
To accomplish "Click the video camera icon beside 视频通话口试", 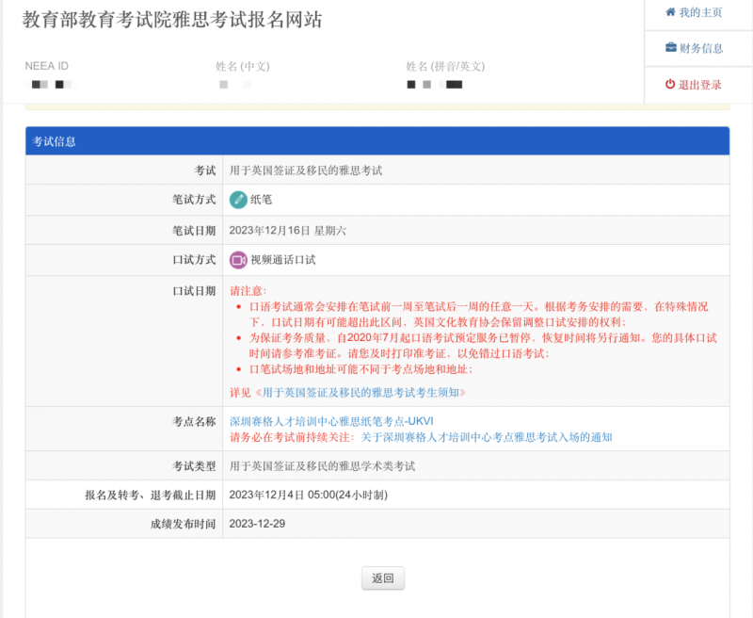I will pyautogui.click(x=238, y=260).
